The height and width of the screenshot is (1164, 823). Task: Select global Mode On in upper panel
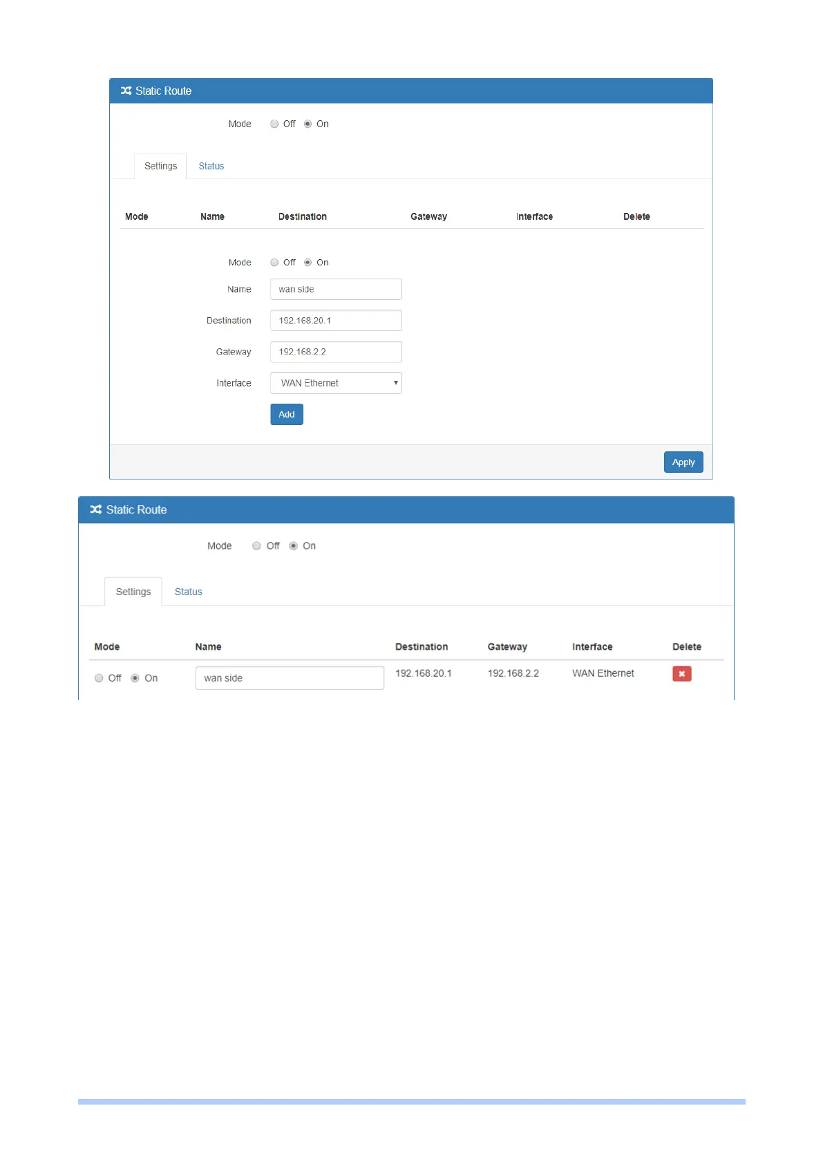click(x=308, y=124)
